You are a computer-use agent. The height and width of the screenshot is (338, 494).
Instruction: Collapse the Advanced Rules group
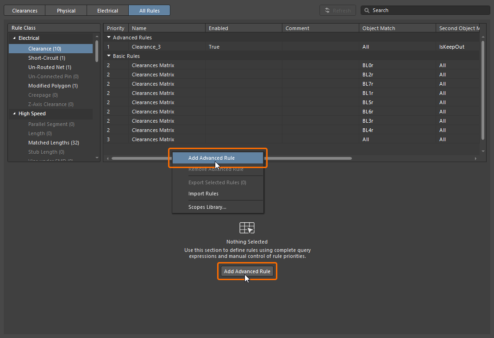click(x=109, y=38)
